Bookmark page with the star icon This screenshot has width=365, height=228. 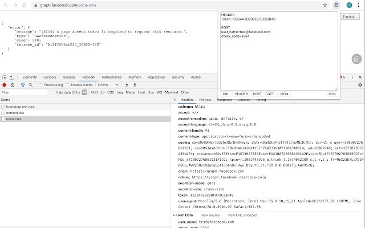(325, 5)
